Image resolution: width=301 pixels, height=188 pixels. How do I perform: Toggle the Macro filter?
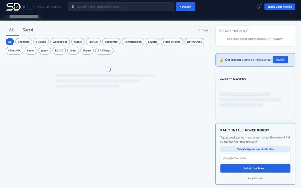78,42
